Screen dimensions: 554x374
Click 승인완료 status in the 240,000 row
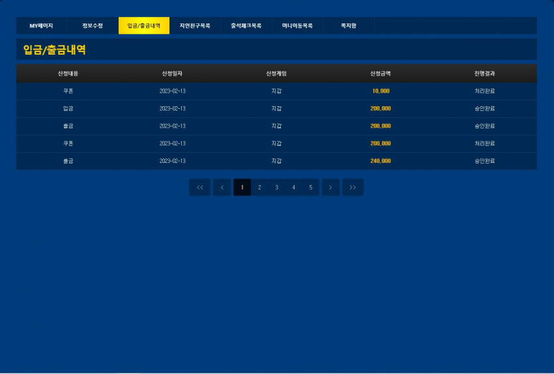pyautogui.click(x=484, y=161)
